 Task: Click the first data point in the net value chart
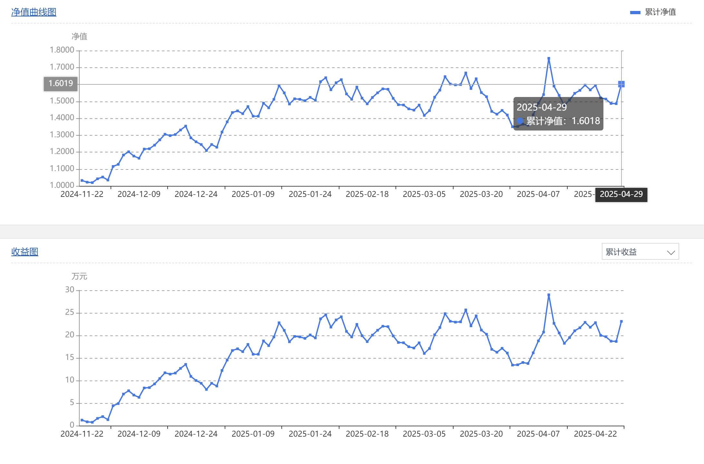tap(82, 180)
